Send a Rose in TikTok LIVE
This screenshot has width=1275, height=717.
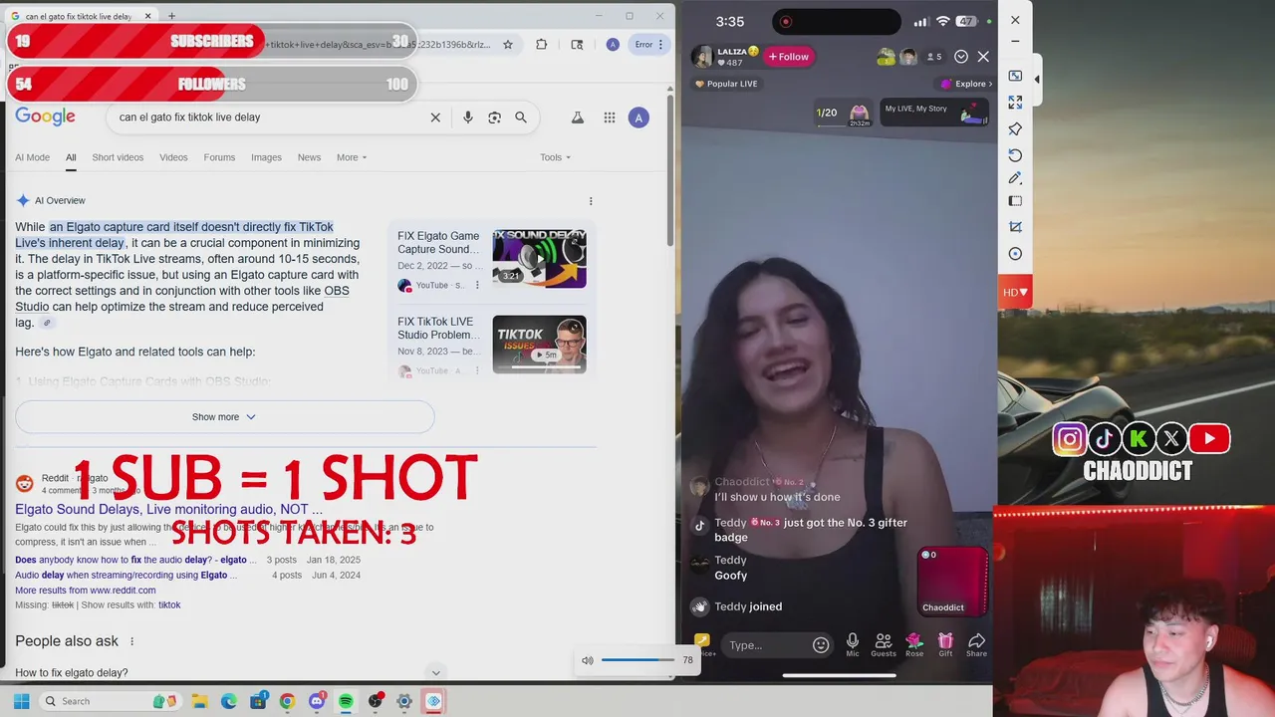click(x=914, y=645)
